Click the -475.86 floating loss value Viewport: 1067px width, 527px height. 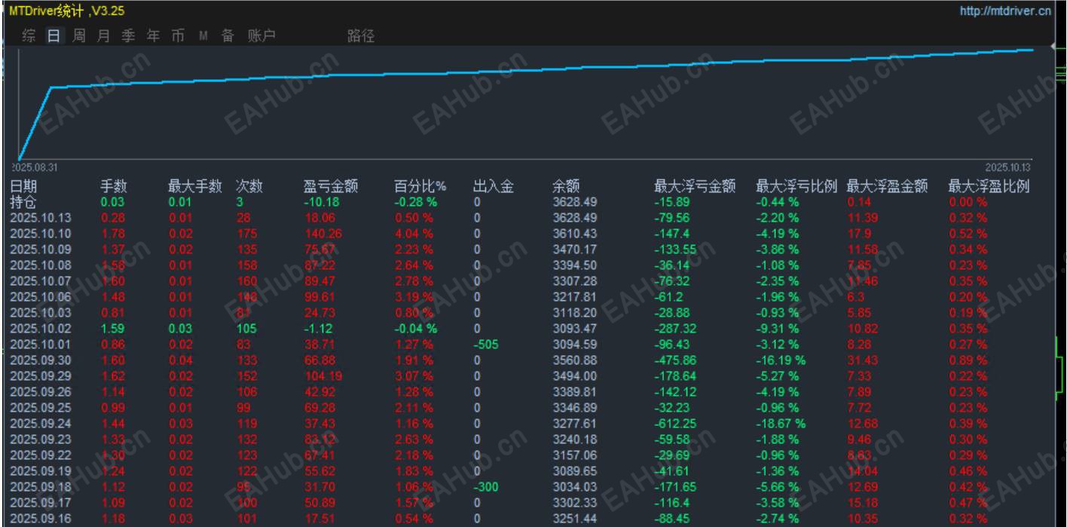click(x=676, y=360)
